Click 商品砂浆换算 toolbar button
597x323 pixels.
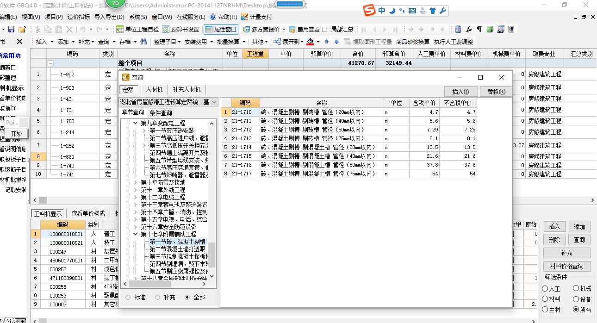click(x=413, y=42)
